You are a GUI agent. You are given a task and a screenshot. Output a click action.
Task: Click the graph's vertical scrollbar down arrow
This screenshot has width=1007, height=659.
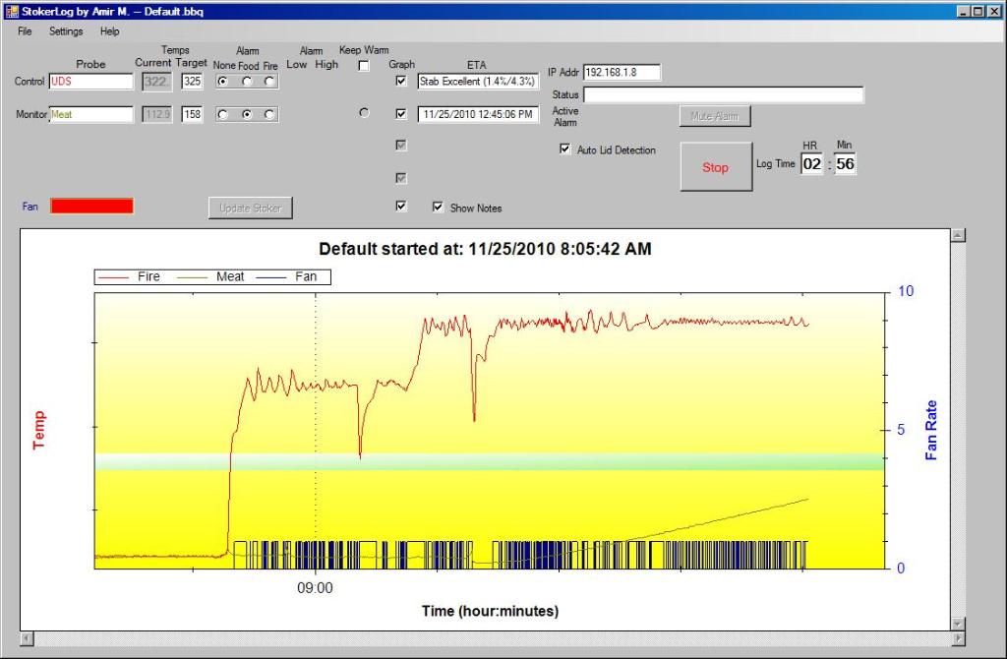tap(959, 623)
